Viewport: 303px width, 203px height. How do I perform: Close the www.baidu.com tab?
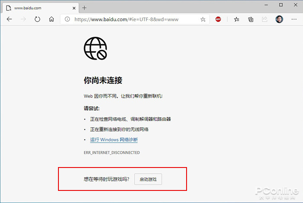[x=74, y=8]
